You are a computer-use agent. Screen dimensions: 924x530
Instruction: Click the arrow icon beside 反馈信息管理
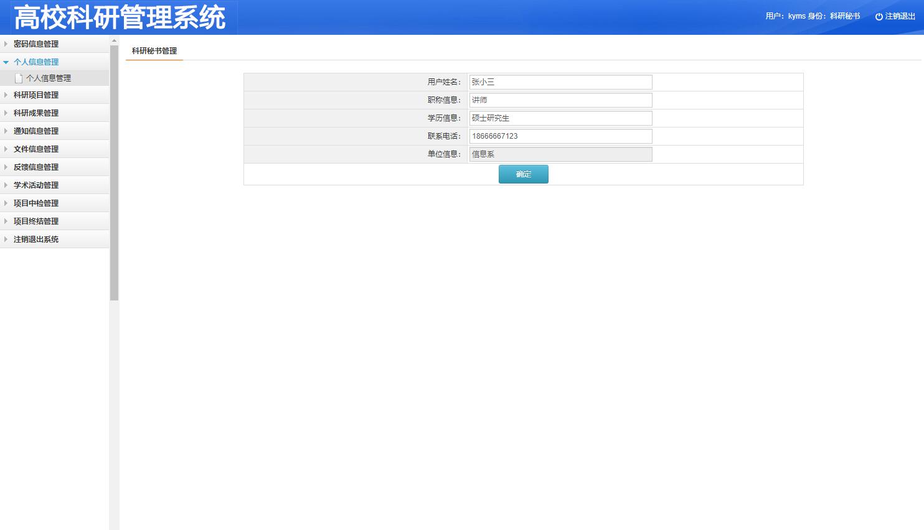click(6, 167)
